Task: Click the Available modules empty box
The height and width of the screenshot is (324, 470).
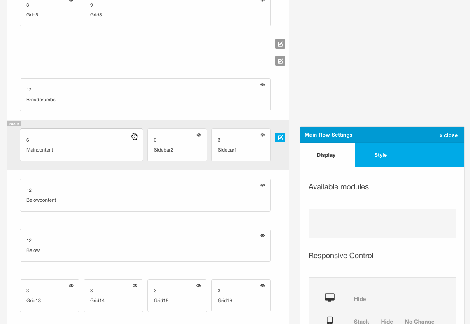Action: click(382, 224)
